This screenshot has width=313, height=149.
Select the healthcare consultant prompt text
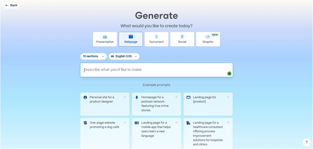(x=208, y=134)
